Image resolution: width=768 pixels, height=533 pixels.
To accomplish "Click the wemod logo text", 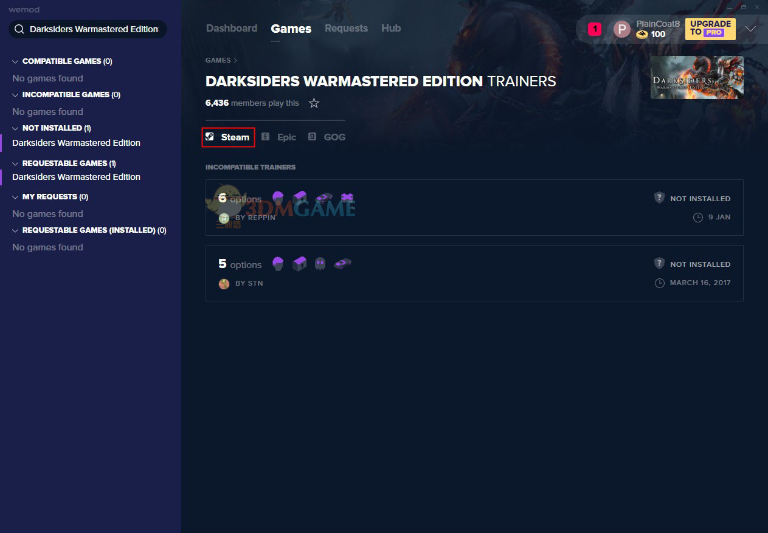I will [24, 10].
